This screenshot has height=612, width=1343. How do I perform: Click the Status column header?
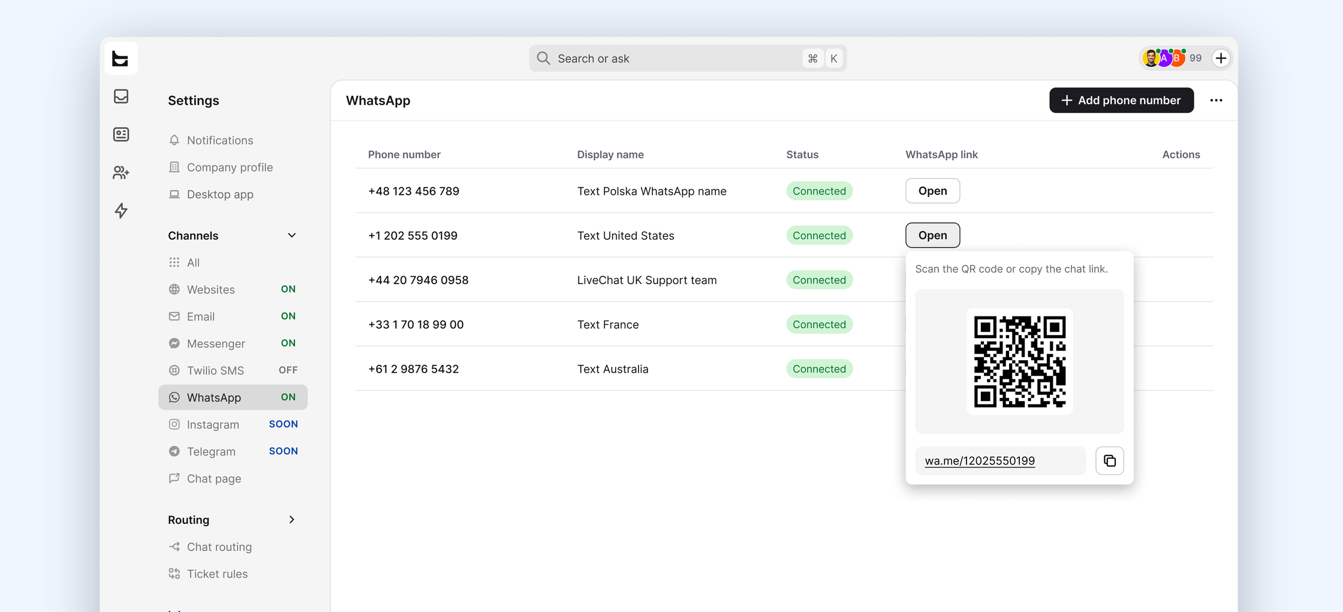(x=802, y=154)
